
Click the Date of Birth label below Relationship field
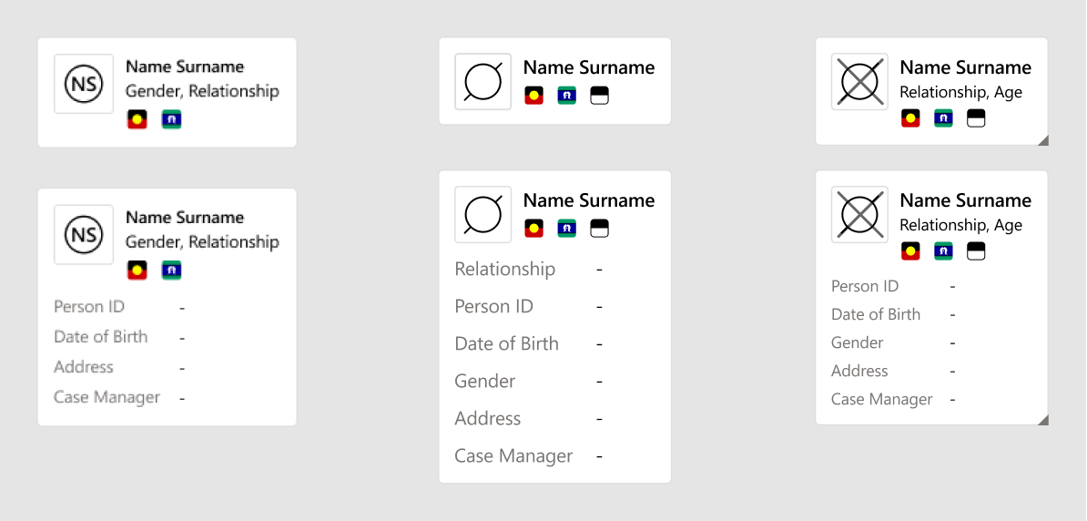(506, 343)
